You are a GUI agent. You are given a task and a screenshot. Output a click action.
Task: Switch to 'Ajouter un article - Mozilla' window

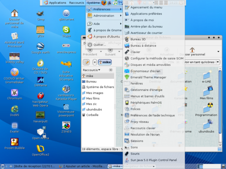coord(82,166)
